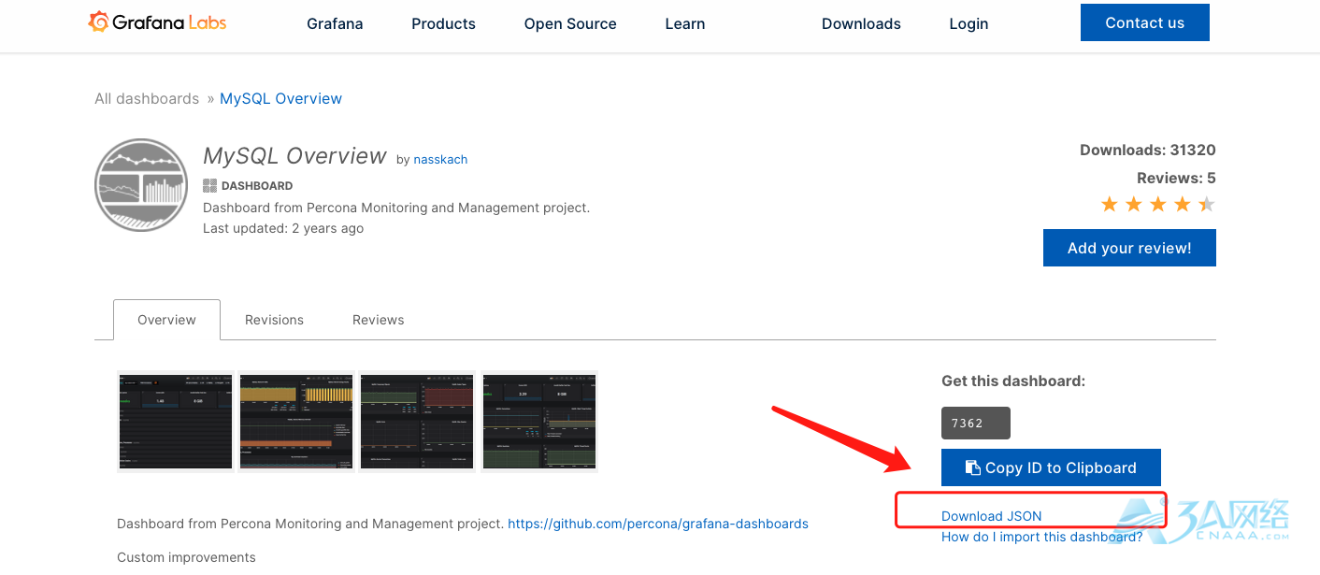
Task: Go to the Downloads page
Action: (x=861, y=23)
